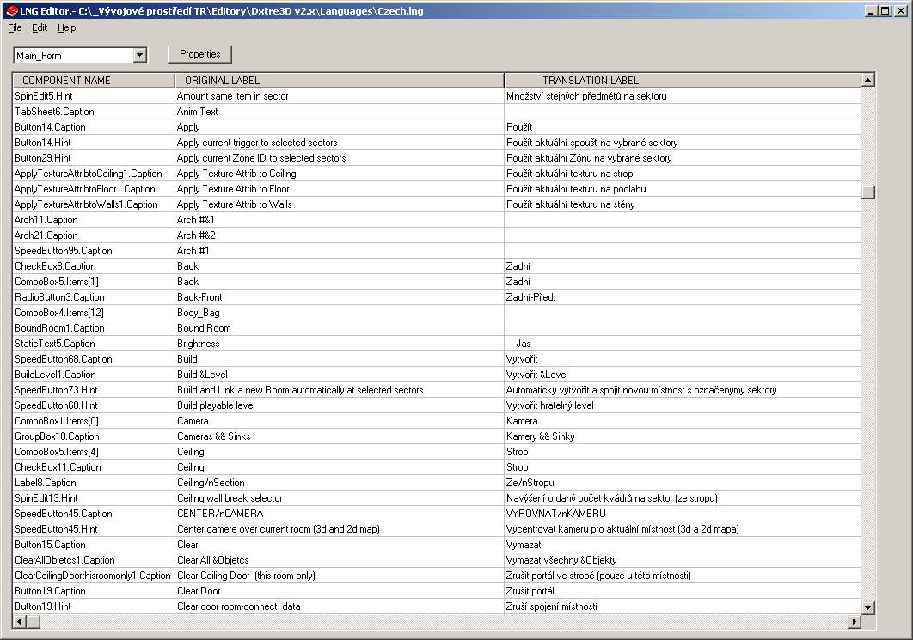The height and width of the screenshot is (640, 913).
Task: Select the Arch11.Caption component cell
Action: coord(93,220)
